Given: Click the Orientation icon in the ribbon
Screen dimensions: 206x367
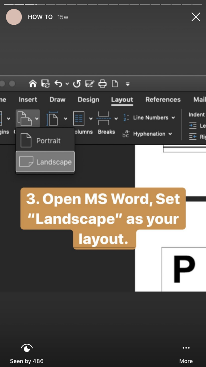Looking at the screenshot, I should [x=25, y=118].
